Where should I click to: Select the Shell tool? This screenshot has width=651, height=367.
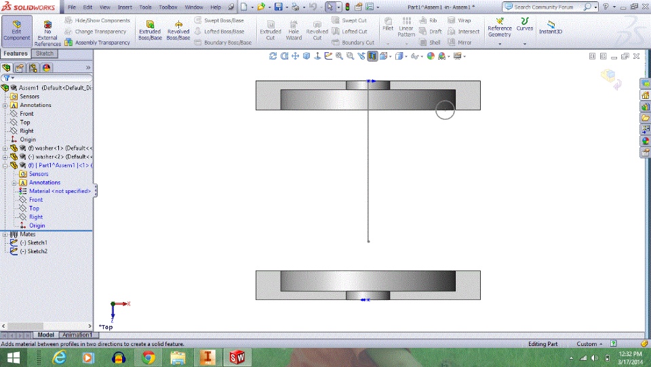click(x=430, y=42)
